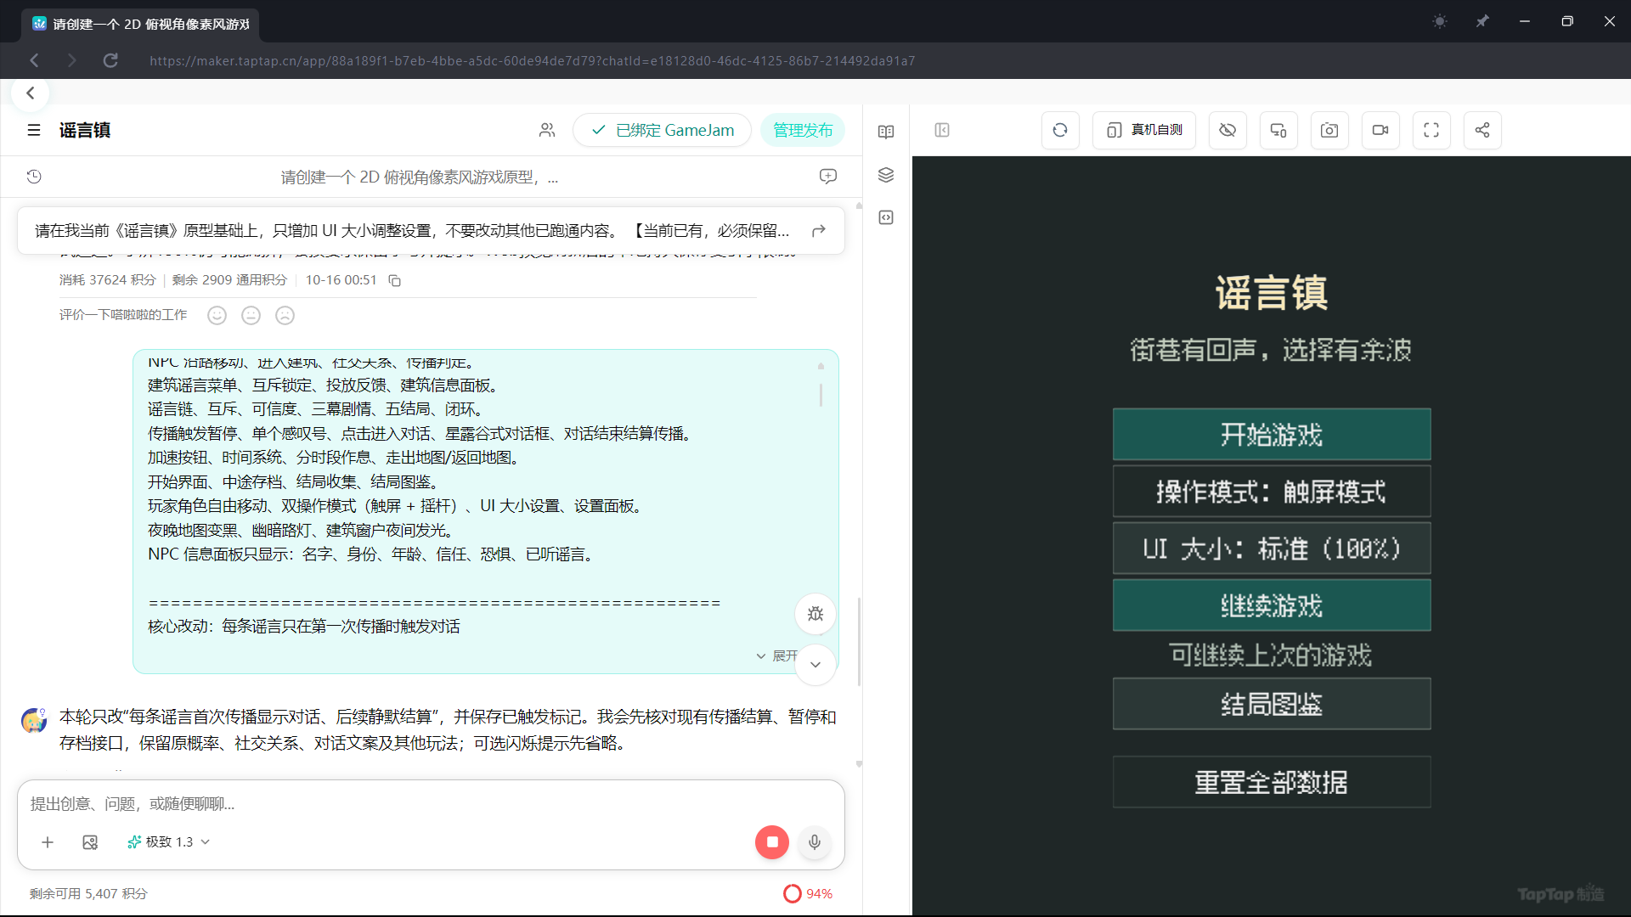Click into the chat input field
The image size is (1631, 917).
431,803
